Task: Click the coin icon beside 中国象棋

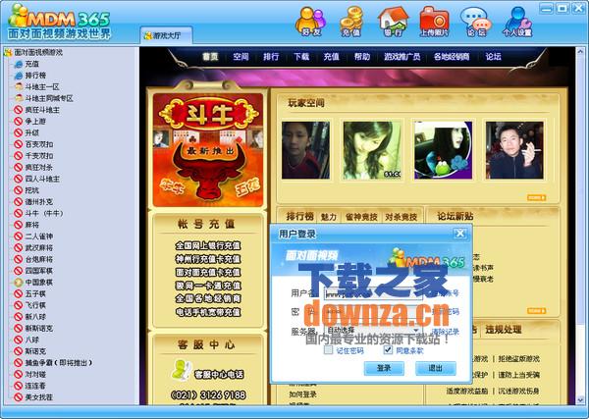Action: 19,282
